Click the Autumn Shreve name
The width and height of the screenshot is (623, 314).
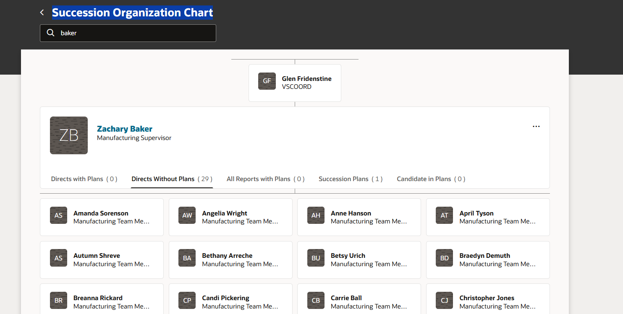97,256
